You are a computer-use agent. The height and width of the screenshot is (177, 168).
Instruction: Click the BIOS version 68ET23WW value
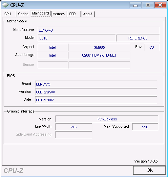coord(96,92)
